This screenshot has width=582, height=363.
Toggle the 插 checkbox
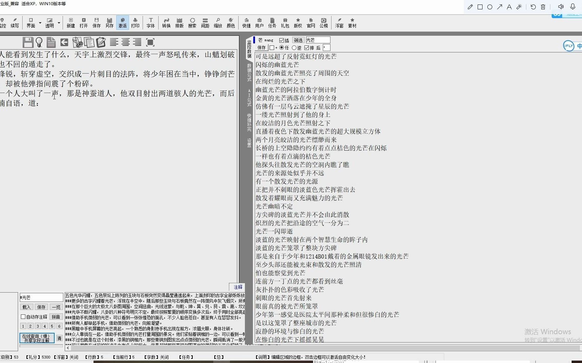click(x=282, y=40)
